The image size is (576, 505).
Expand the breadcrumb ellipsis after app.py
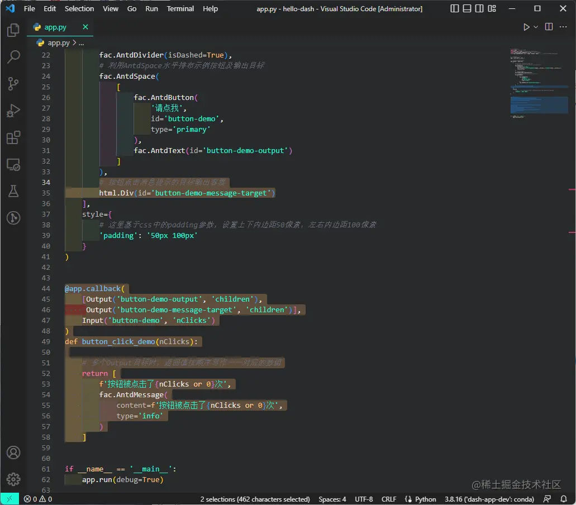(81, 43)
